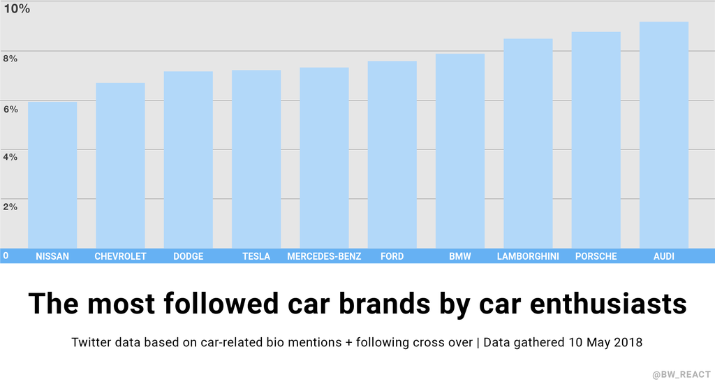Click the Tesla bar
This screenshot has height=384, width=715.
[256, 159]
